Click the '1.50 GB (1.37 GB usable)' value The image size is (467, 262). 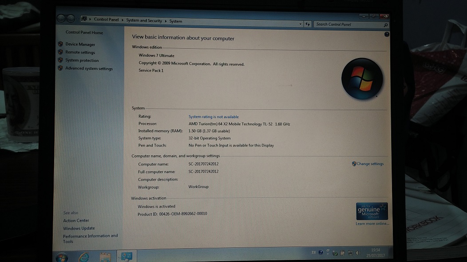click(209, 131)
